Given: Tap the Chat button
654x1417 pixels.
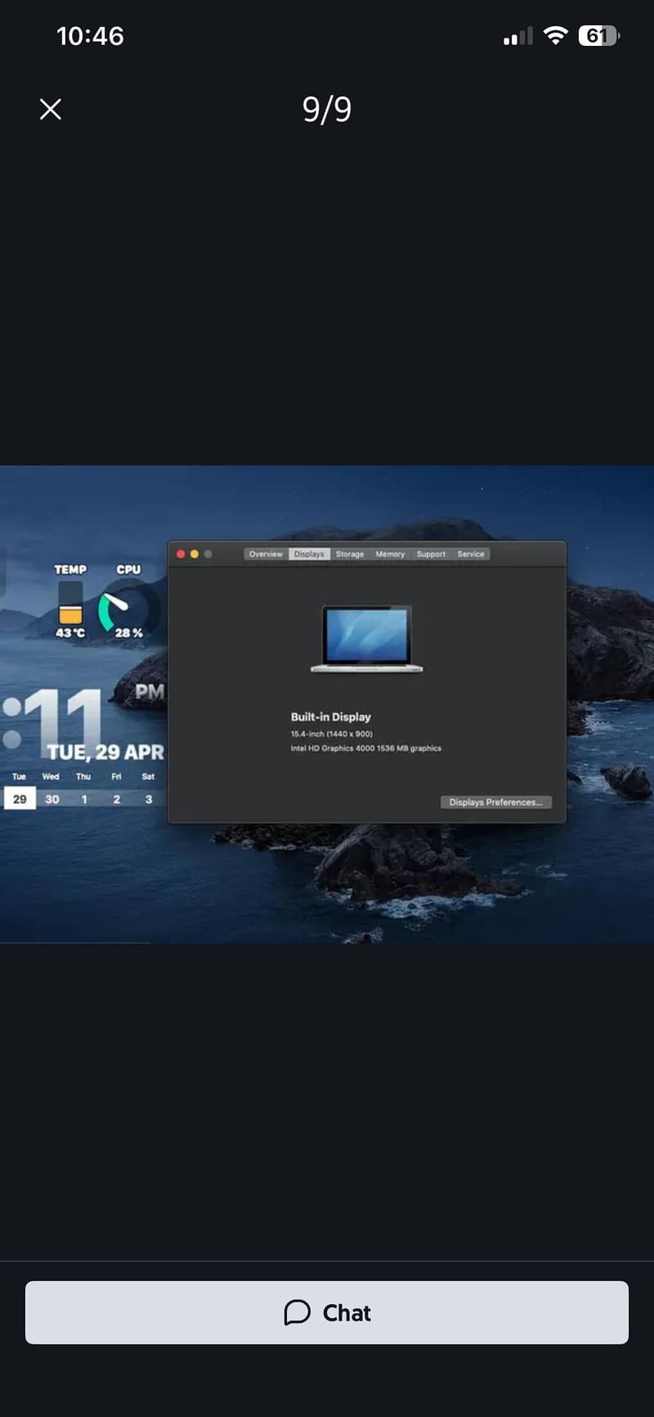Looking at the screenshot, I should click(x=327, y=1312).
